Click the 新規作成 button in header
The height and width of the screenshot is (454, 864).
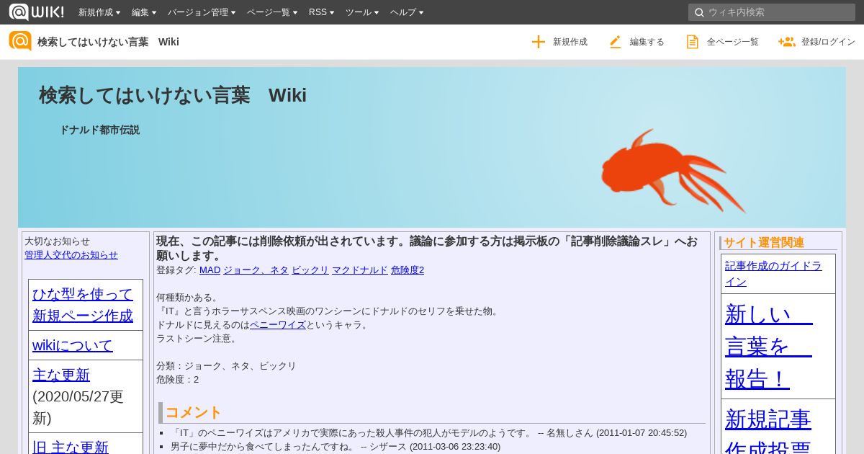click(559, 42)
